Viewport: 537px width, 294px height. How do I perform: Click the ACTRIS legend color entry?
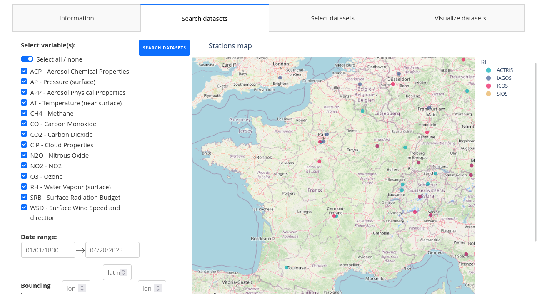(x=489, y=70)
